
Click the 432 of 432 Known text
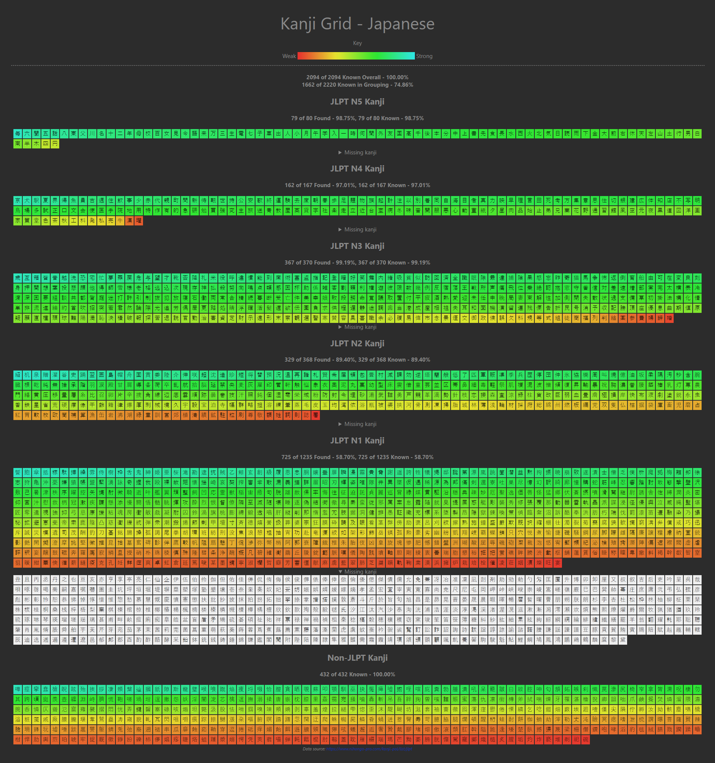[357, 674]
